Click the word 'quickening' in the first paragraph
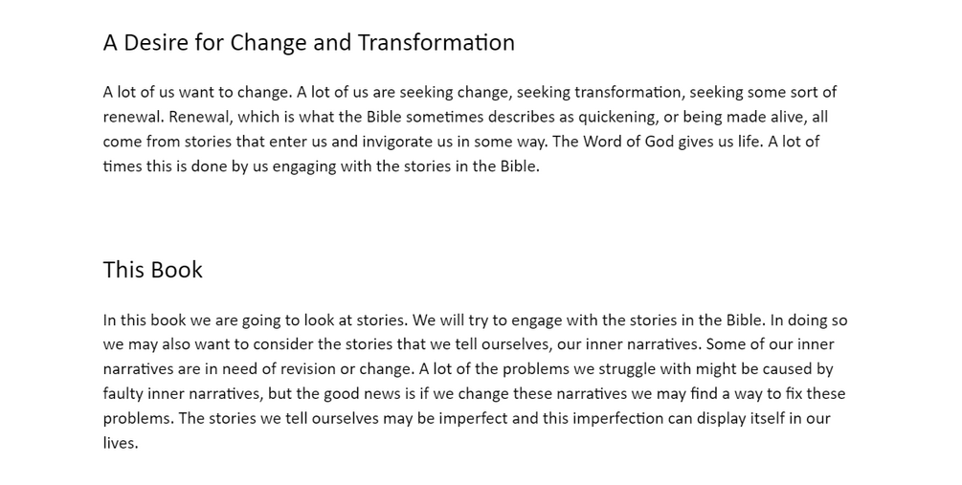This screenshot has width=962, height=485. coord(616,117)
